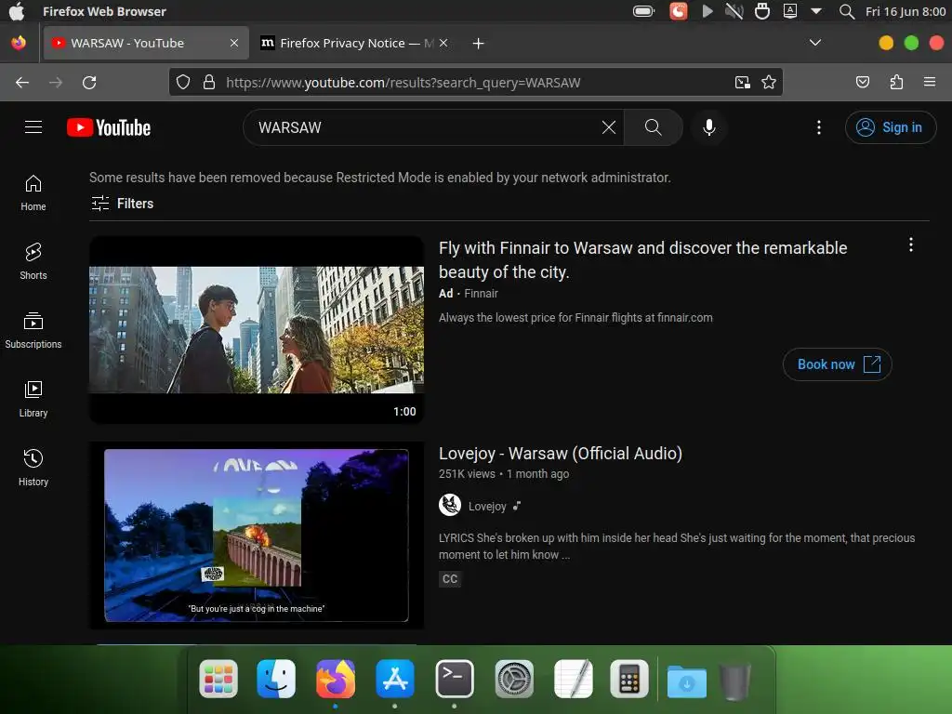Viewport: 952px width, 714px height.
Task: Open System Settings from the dock
Action: coord(513,679)
